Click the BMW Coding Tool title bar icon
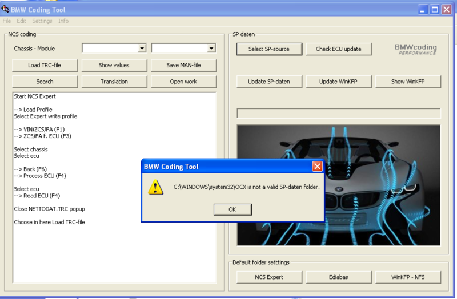The height and width of the screenshot is (299, 457). pyautogui.click(x=5, y=9)
